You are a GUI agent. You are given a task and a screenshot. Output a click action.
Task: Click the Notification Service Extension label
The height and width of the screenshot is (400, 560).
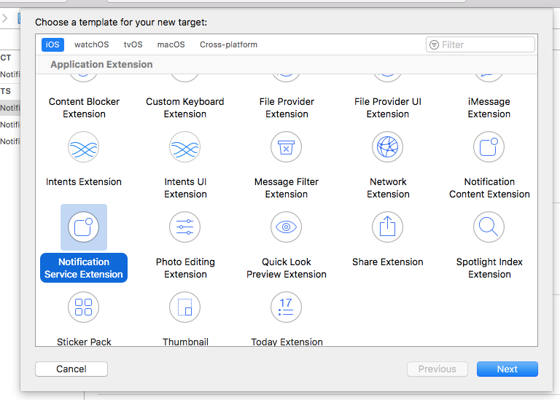pos(84,268)
